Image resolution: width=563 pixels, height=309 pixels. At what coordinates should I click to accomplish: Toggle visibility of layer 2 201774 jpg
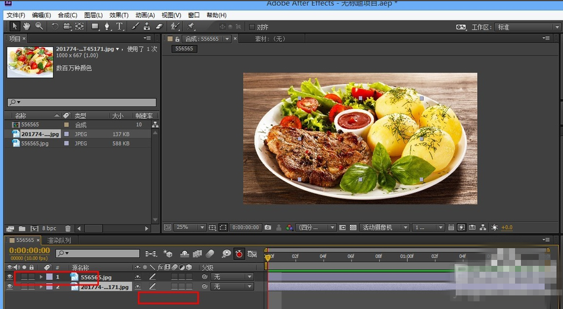coord(9,287)
